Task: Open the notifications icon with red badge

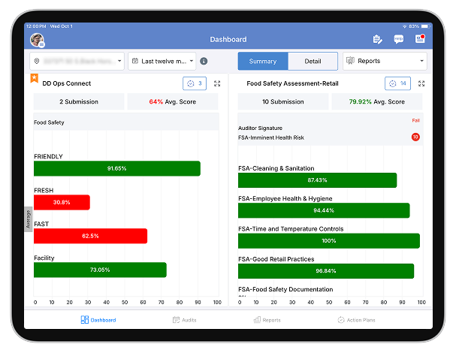Action: click(419, 39)
